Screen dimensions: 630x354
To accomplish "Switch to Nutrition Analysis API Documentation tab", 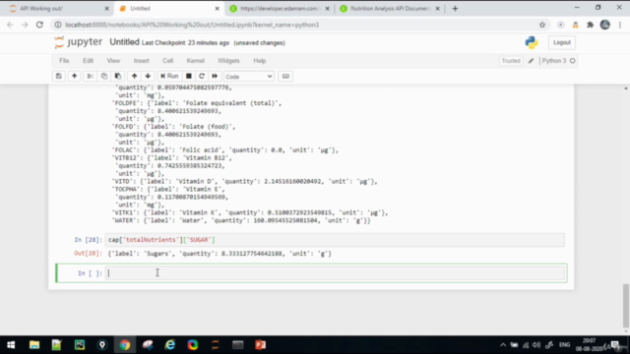I will point(390,9).
